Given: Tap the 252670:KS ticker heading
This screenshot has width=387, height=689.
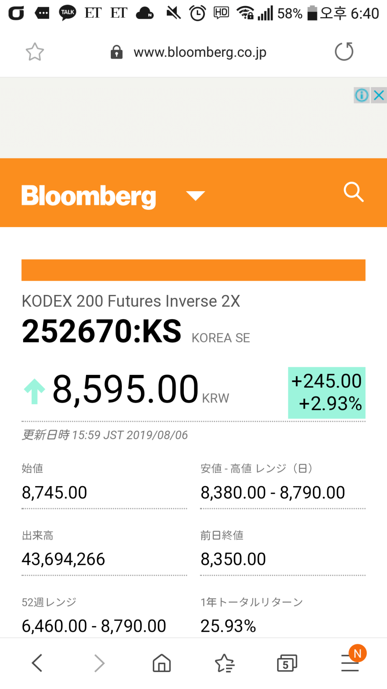Looking at the screenshot, I should [x=101, y=331].
